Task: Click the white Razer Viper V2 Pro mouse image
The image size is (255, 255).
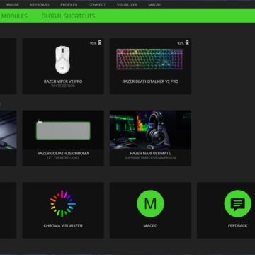Action: tap(62, 59)
